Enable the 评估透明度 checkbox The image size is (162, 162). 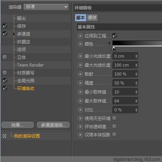click(114, 127)
